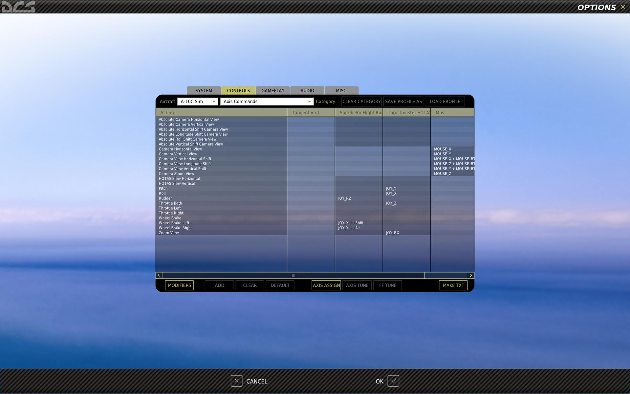
Task: Click the ADD button
Action: tap(219, 285)
